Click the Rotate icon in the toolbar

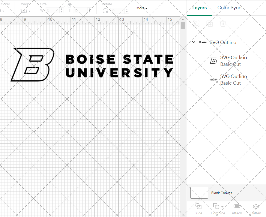(105, 10)
